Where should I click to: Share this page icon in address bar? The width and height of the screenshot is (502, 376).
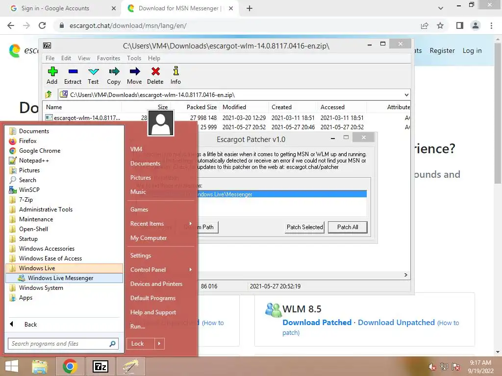coord(425,25)
